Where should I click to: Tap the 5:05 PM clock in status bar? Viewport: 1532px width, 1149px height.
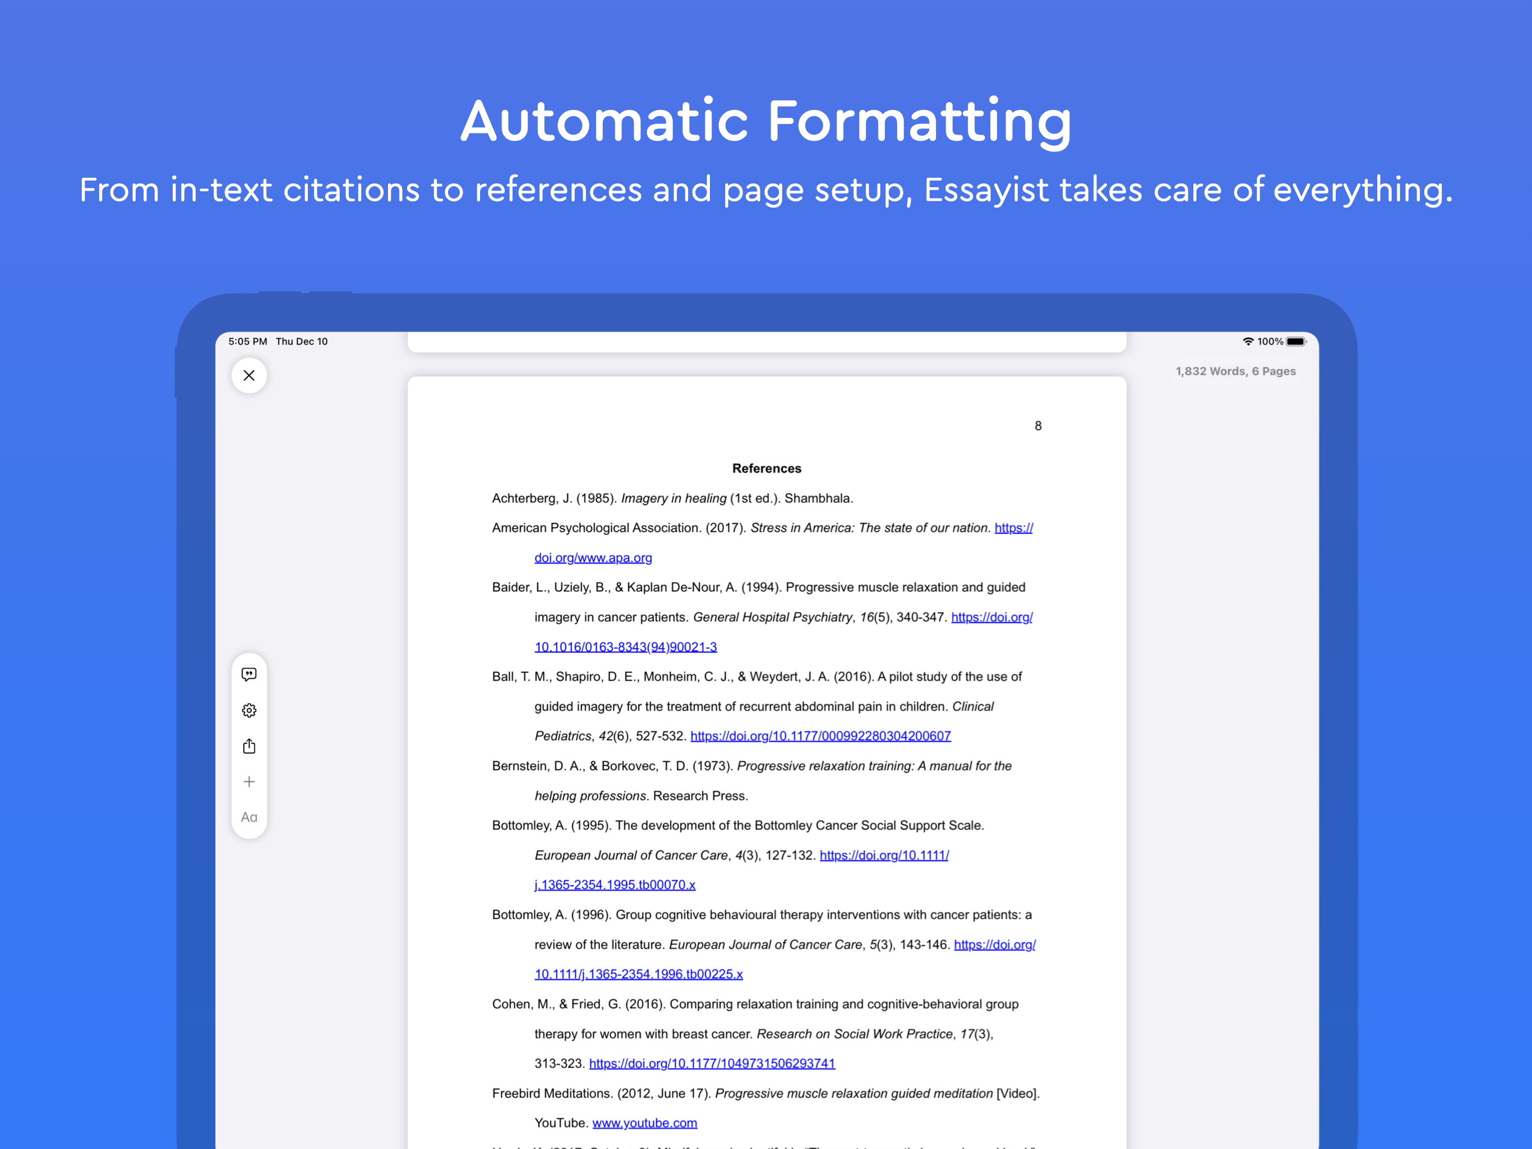click(247, 342)
